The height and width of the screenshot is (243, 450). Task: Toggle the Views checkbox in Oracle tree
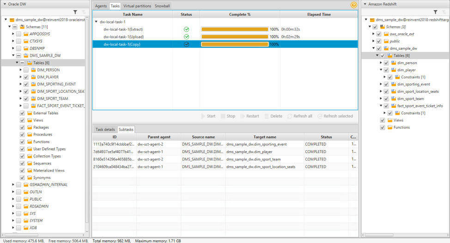[x=22, y=120]
